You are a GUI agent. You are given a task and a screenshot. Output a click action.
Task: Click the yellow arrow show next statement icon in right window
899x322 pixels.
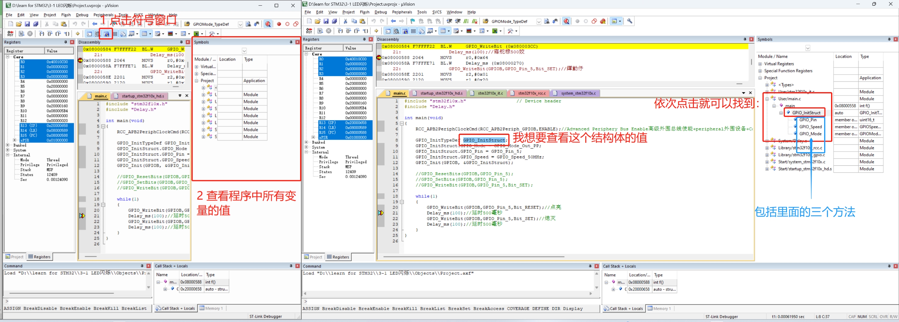point(376,31)
